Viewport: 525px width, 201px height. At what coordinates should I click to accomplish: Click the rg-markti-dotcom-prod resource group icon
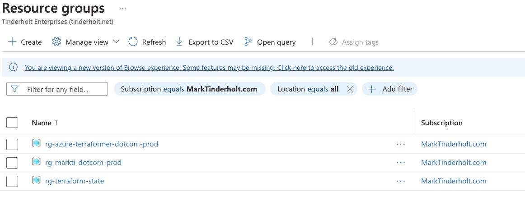point(36,162)
